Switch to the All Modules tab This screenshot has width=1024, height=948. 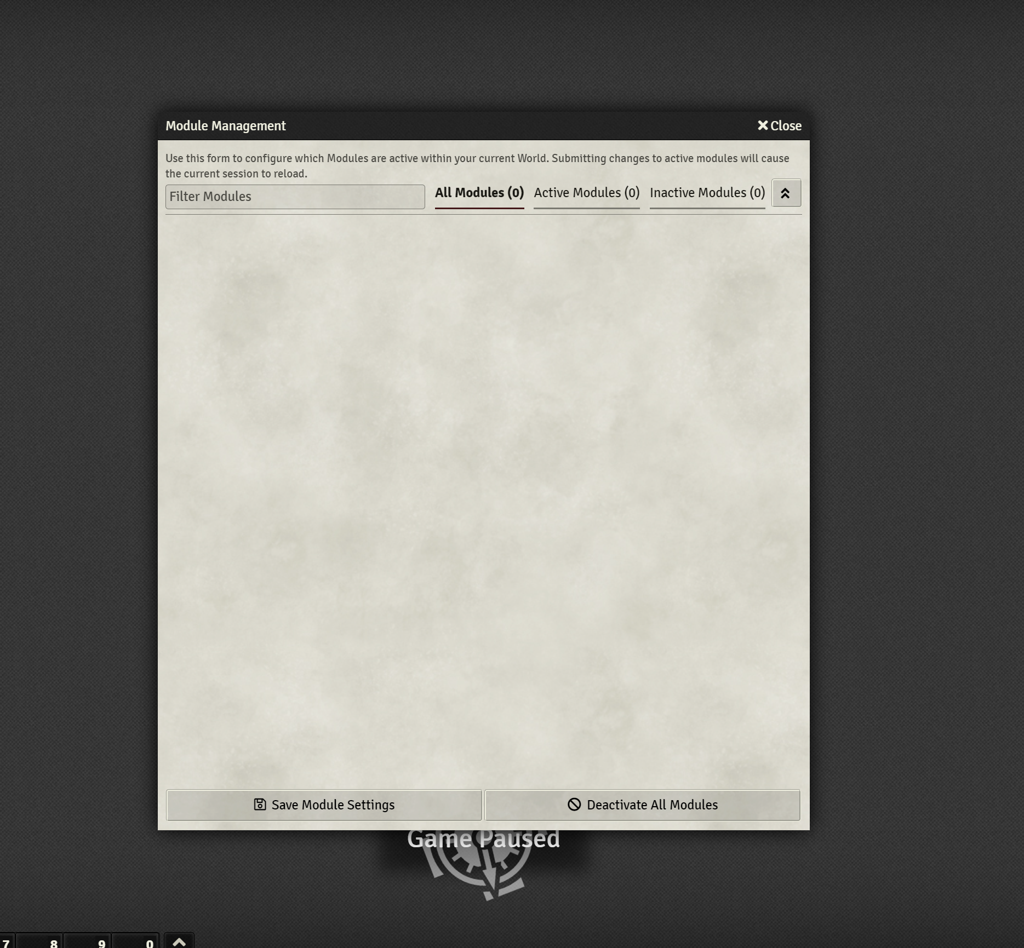tap(479, 193)
